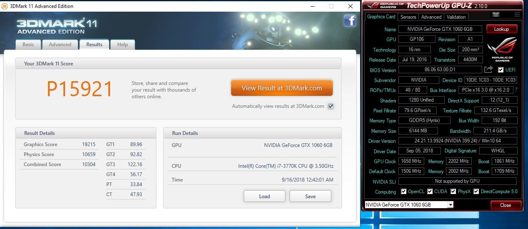Click the PT value 33.84

click(136, 184)
